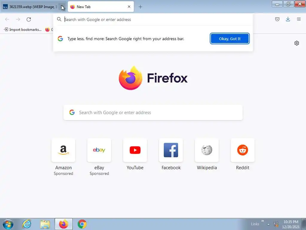This screenshot has width=306, height=230.
Task: Reload the current page
Action: click(29, 19)
